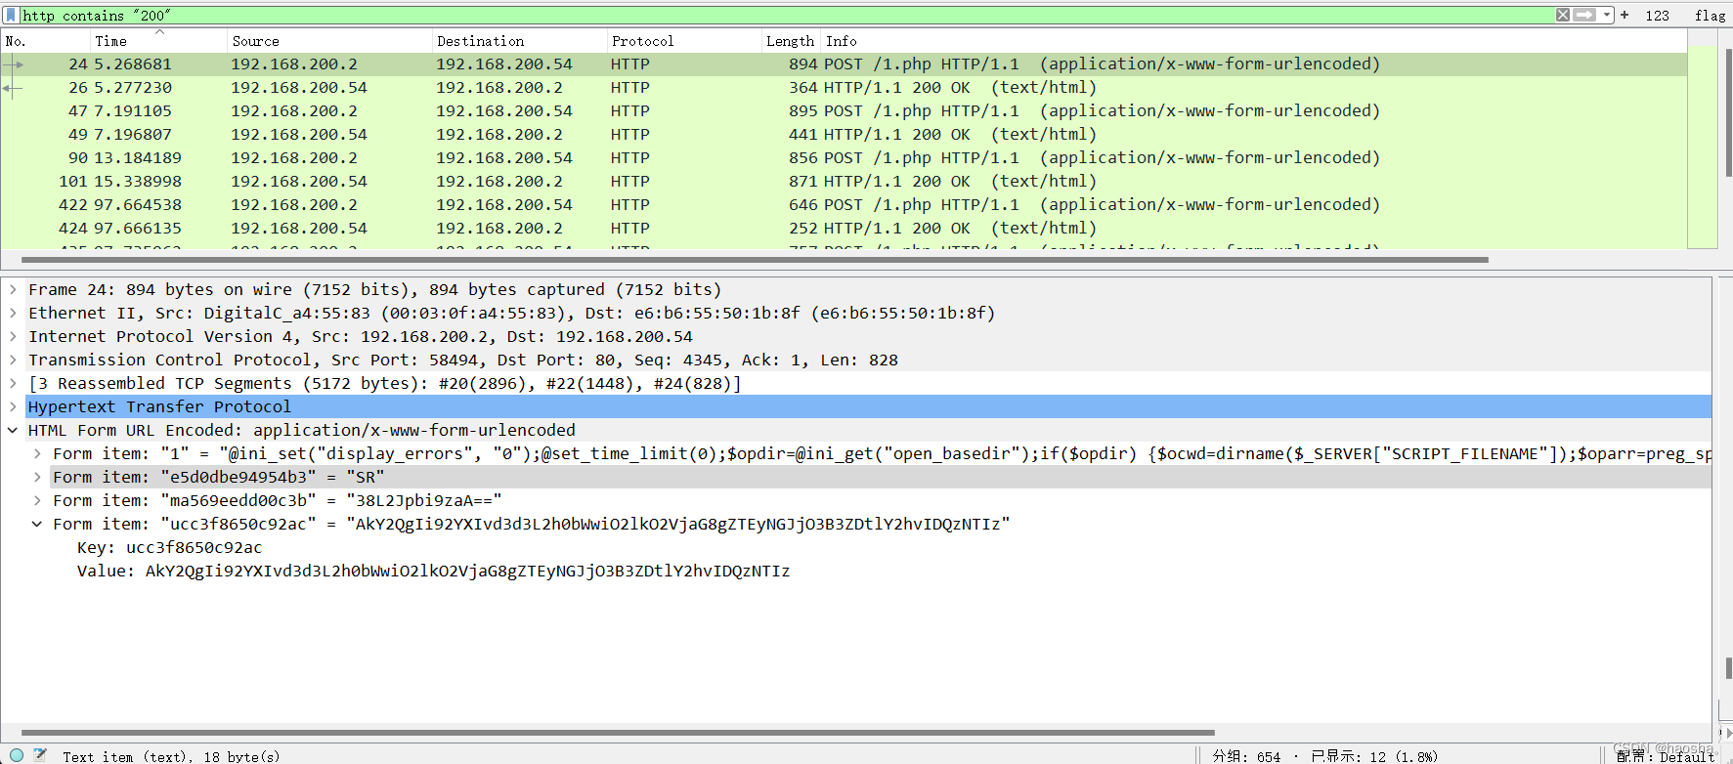This screenshot has height=764, width=1733.
Task: Sort by Info column header
Action: click(x=1253, y=41)
